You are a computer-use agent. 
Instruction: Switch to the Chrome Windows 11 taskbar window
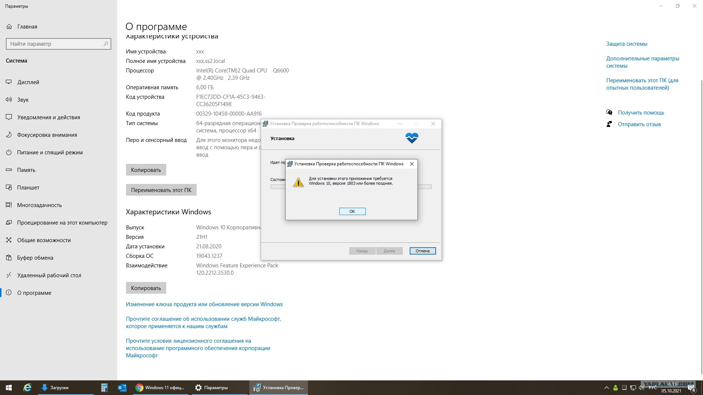(x=161, y=388)
